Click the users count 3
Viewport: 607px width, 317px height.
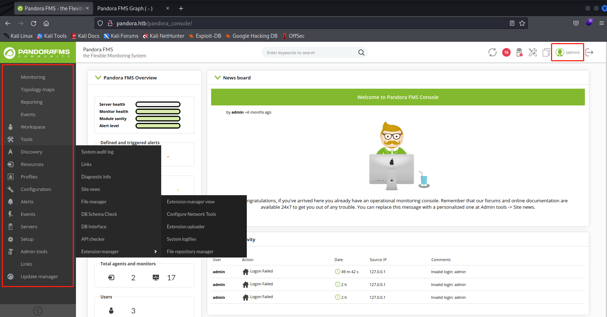pyautogui.click(x=133, y=311)
